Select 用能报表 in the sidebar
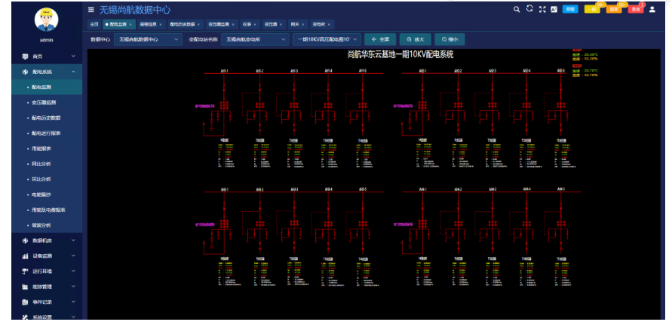The height and width of the screenshot is (328, 672). pos(41,149)
